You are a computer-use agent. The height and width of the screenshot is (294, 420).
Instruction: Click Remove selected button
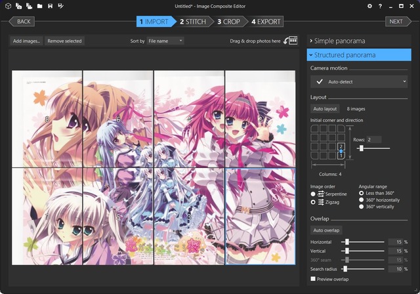coord(64,41)
